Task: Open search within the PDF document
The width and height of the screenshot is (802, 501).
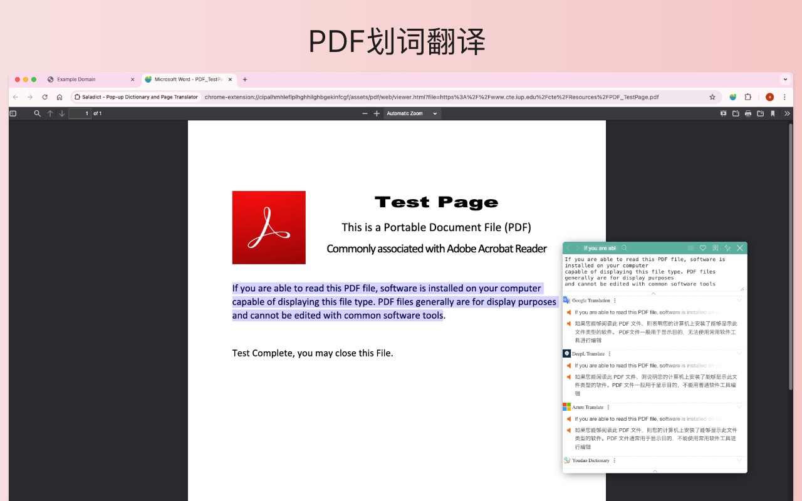Action: [x=38, y=113]
